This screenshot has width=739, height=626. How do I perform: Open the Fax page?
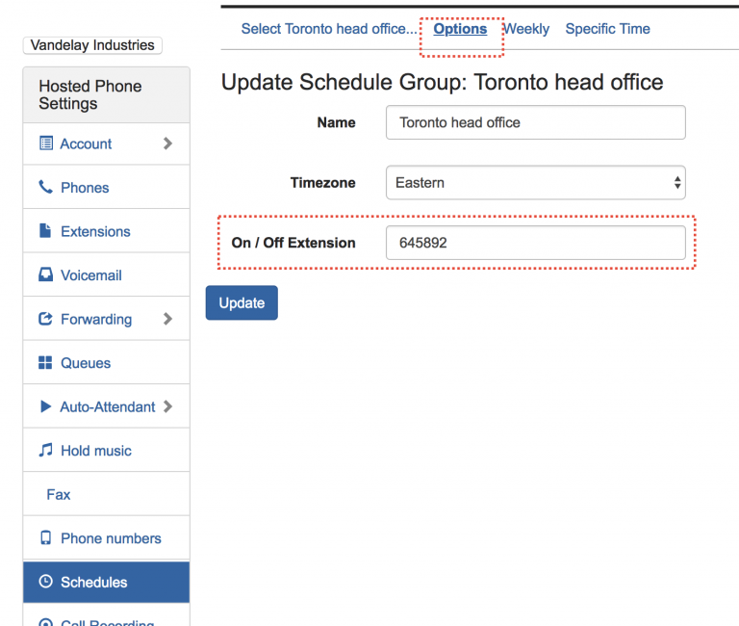pos(106,494)
